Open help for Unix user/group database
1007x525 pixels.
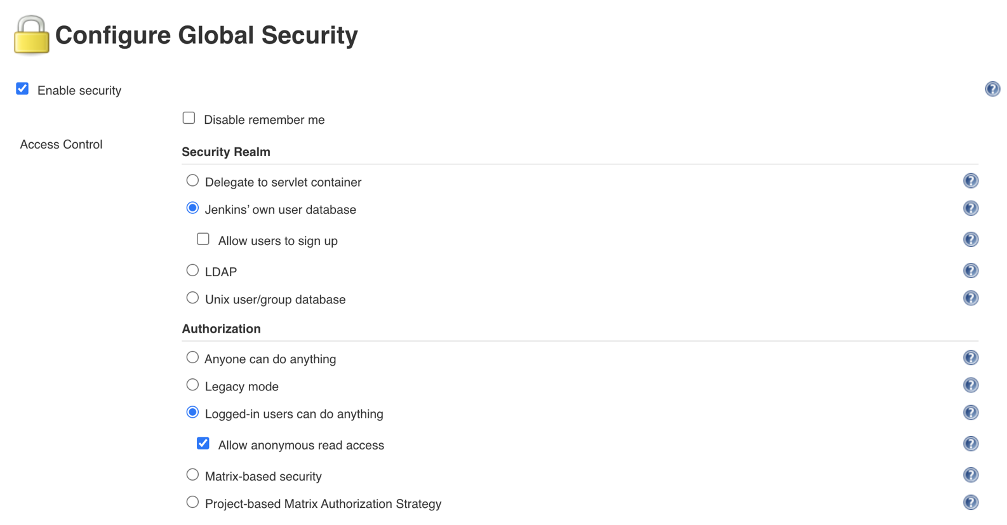[x=970, y=298]
